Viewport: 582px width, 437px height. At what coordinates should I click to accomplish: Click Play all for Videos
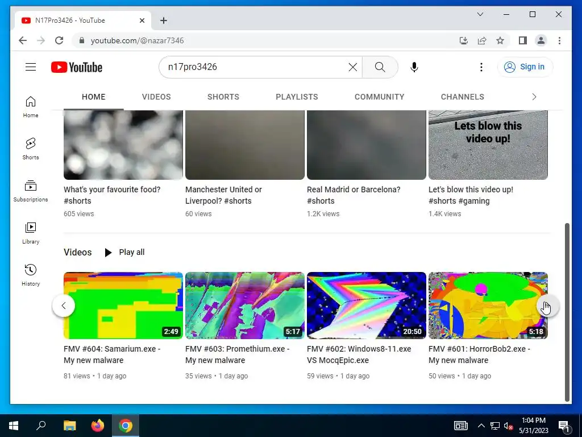click(x=124, y=252)
